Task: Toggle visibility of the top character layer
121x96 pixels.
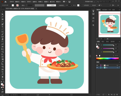Action: click(x=97, y=65)
